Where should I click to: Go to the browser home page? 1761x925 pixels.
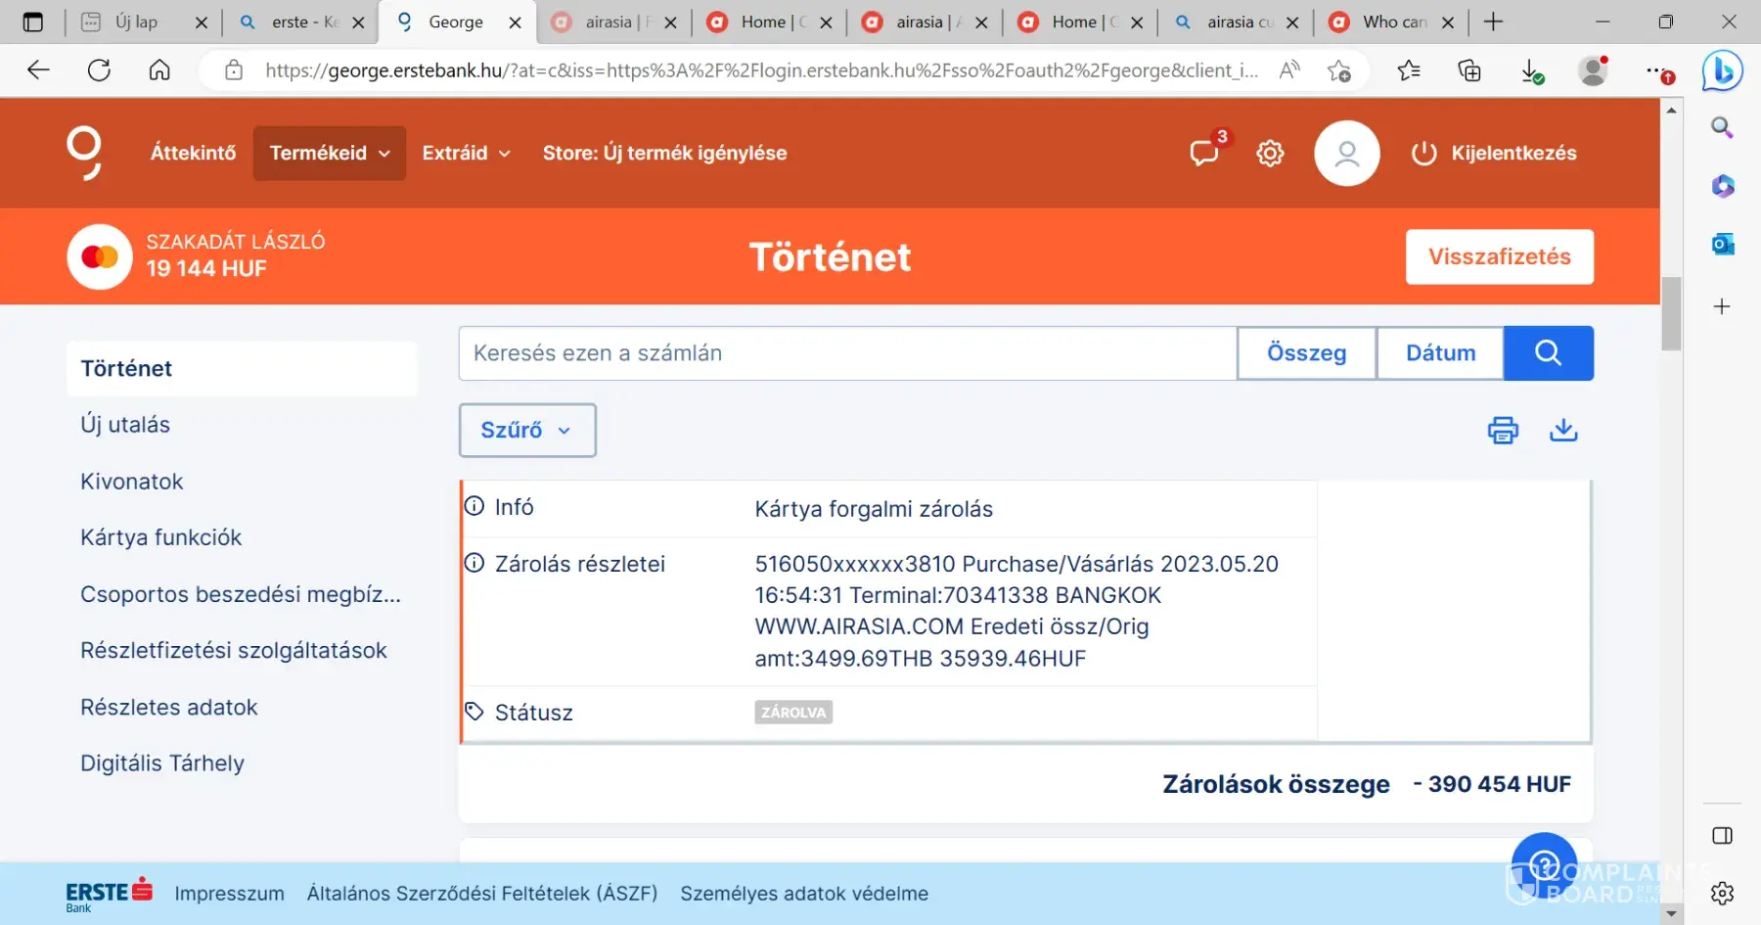point(159,70)
